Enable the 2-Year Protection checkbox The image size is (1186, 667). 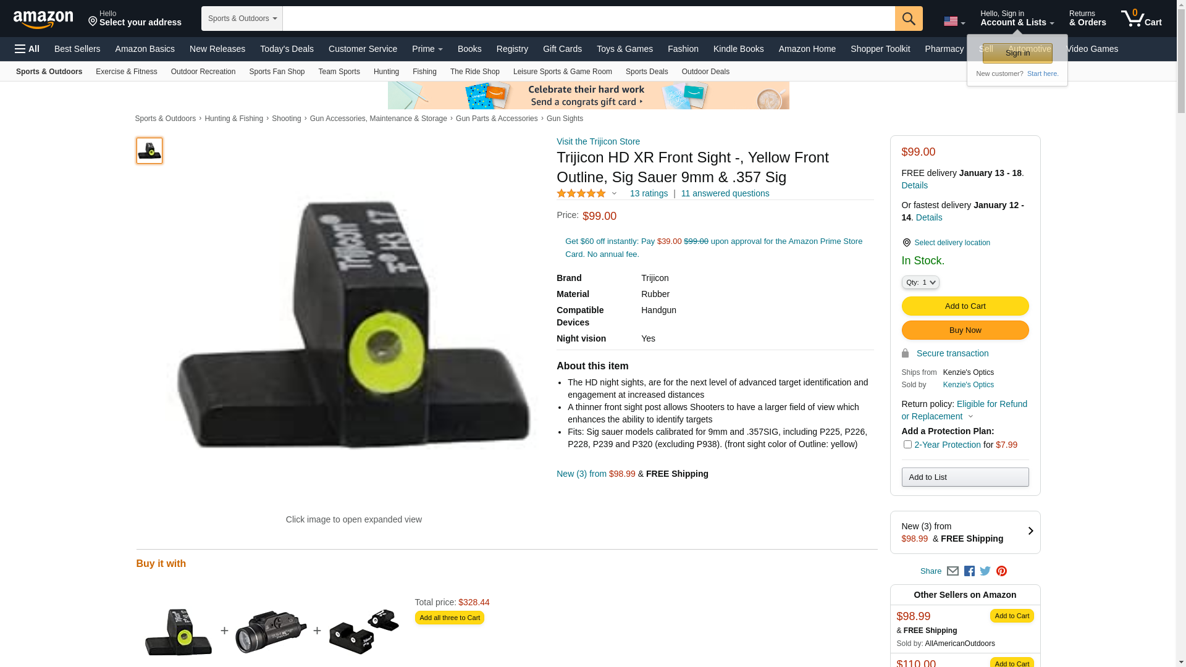[x=907, y=445]
